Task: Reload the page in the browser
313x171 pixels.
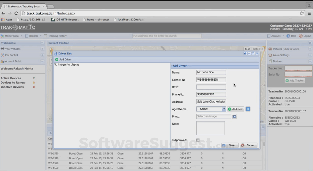Action: coord(16,13)
